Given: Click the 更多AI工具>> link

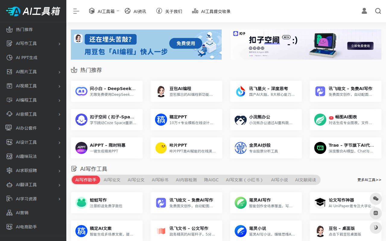Looking at the screenshot, I should coord(369,180).
